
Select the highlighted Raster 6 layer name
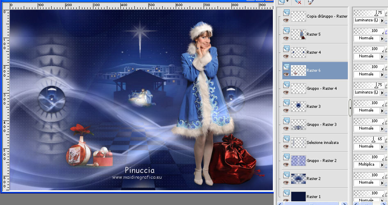pos(313,71)
